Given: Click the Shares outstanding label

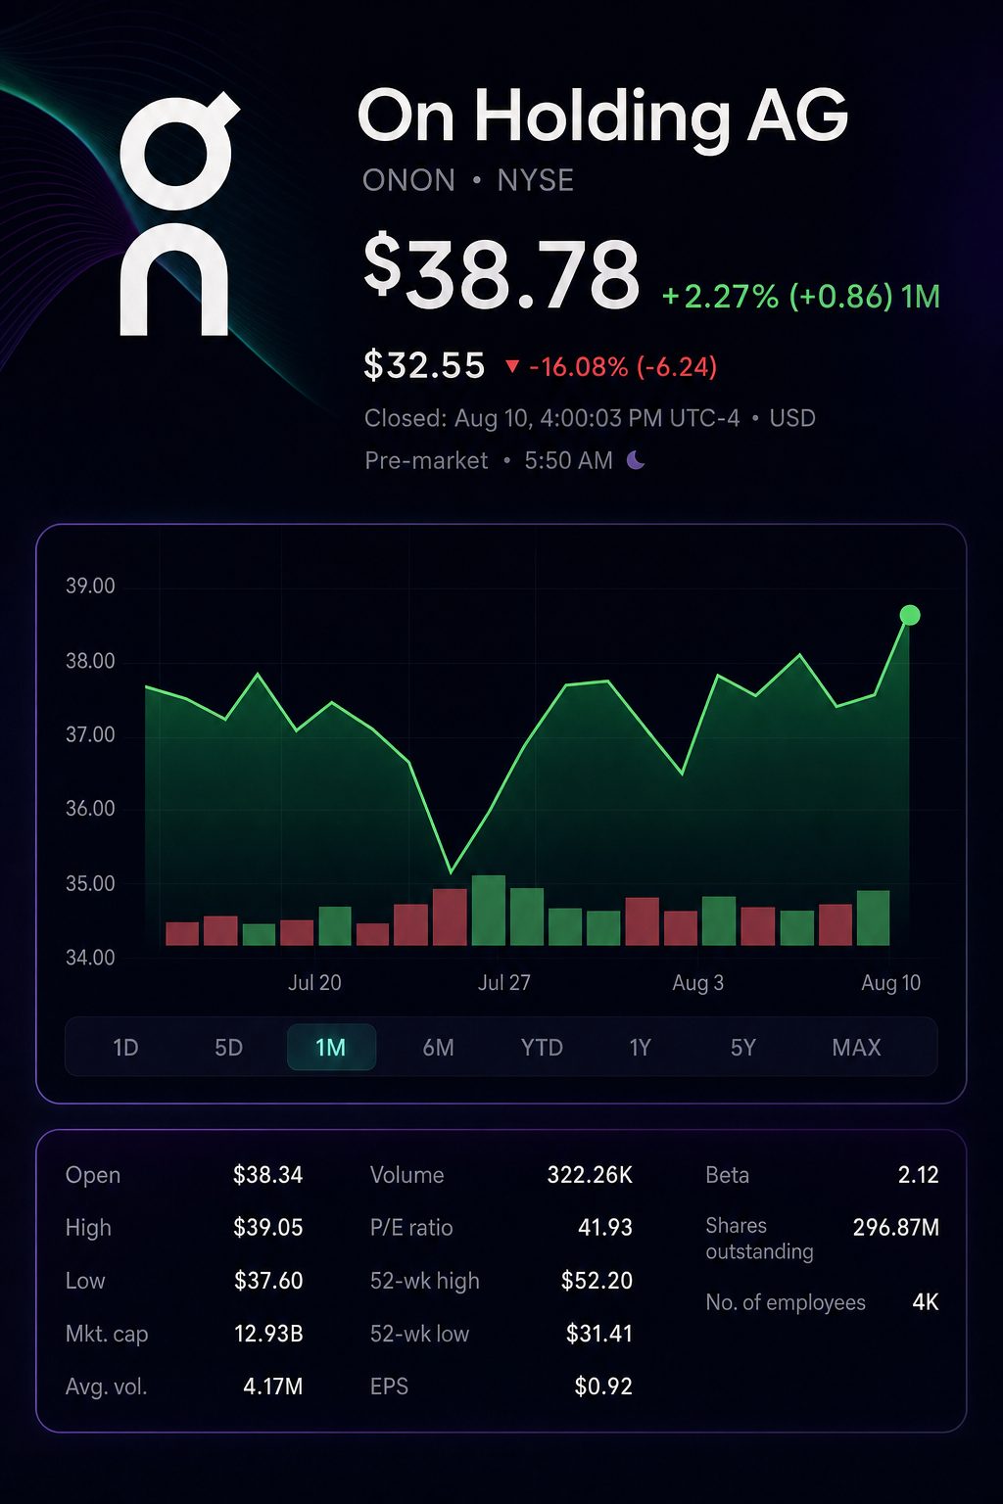Looking at the screenshot, I should coord(759,1239).
